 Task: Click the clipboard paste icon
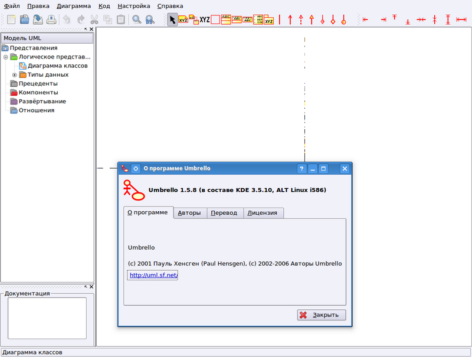pos(121,19)
